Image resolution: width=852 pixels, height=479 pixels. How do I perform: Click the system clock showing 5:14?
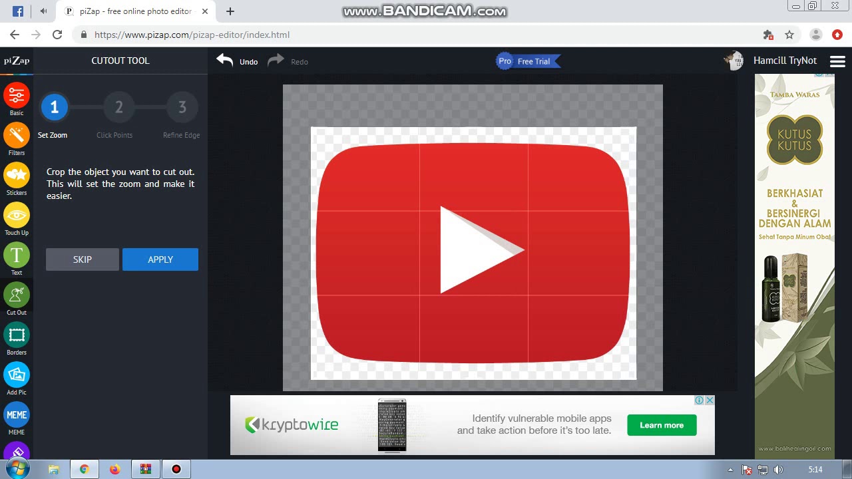click(815, 470)
